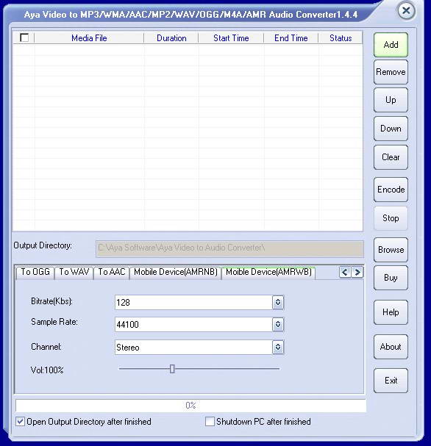This screenshot has height=446, width=431.
Task: Enable Shutdown PC after finished
Action: [210, 422]
